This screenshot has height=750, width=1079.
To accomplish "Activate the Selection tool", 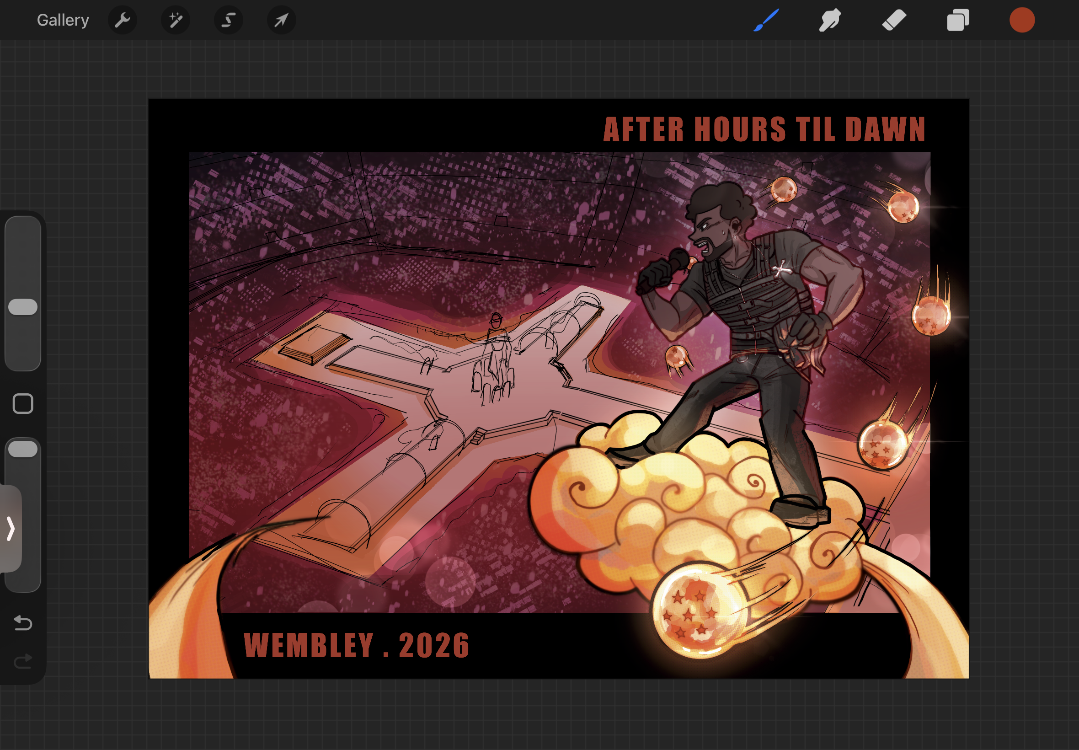I will coord(228,20).
